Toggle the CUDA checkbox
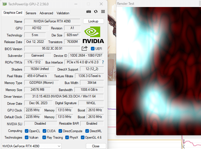 (x=44, y=131)
